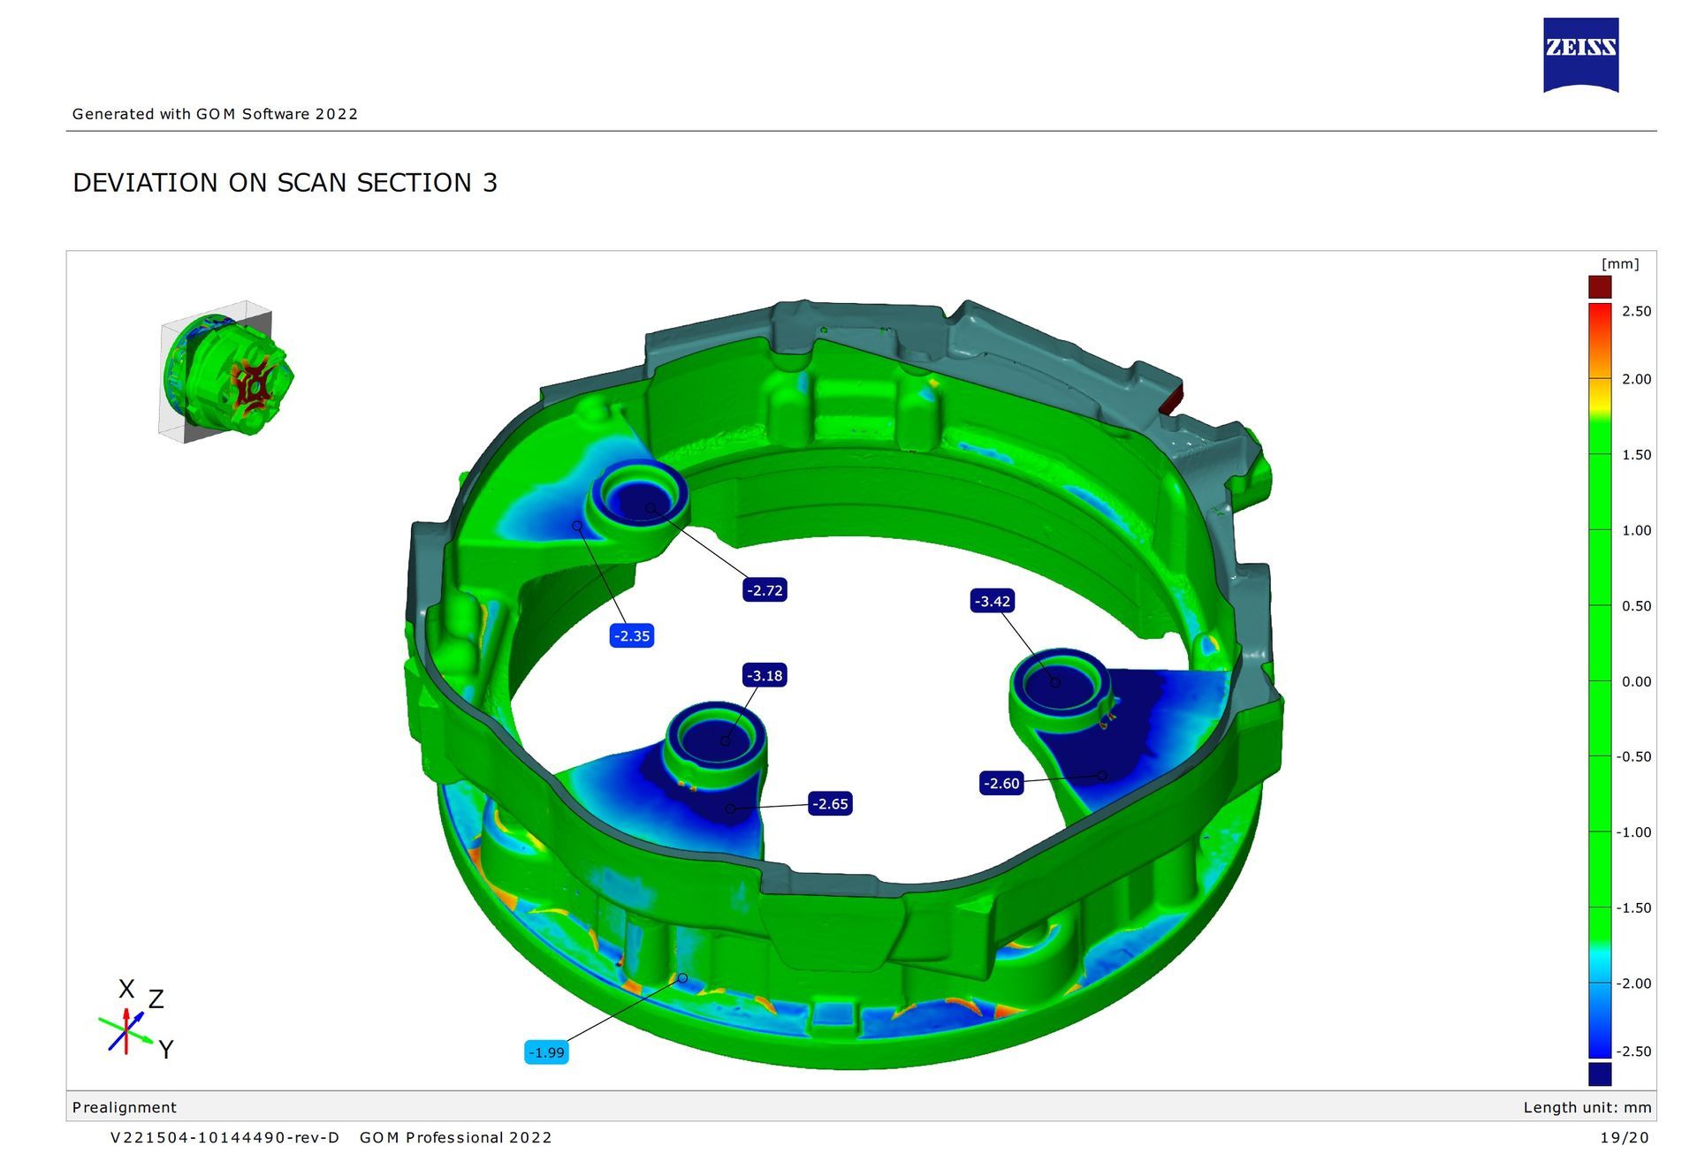Select the -1.99 deviation label
1697x1154 pixels.
tap(546, 1052)
